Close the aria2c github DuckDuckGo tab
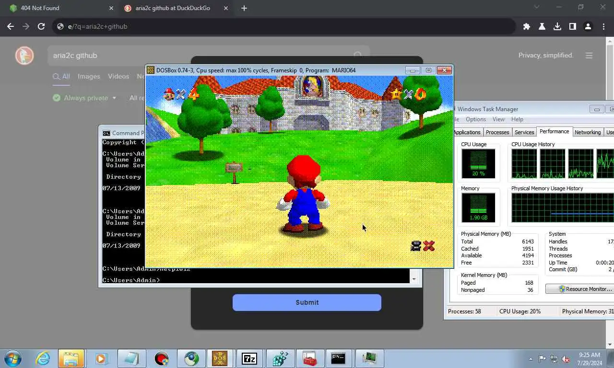 pos(227,8)
